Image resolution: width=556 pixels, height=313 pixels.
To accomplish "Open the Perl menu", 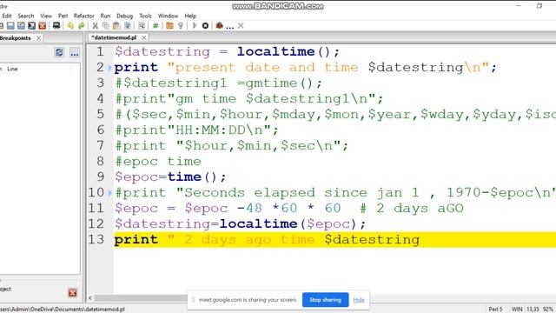I will click(x=63, y=16).
